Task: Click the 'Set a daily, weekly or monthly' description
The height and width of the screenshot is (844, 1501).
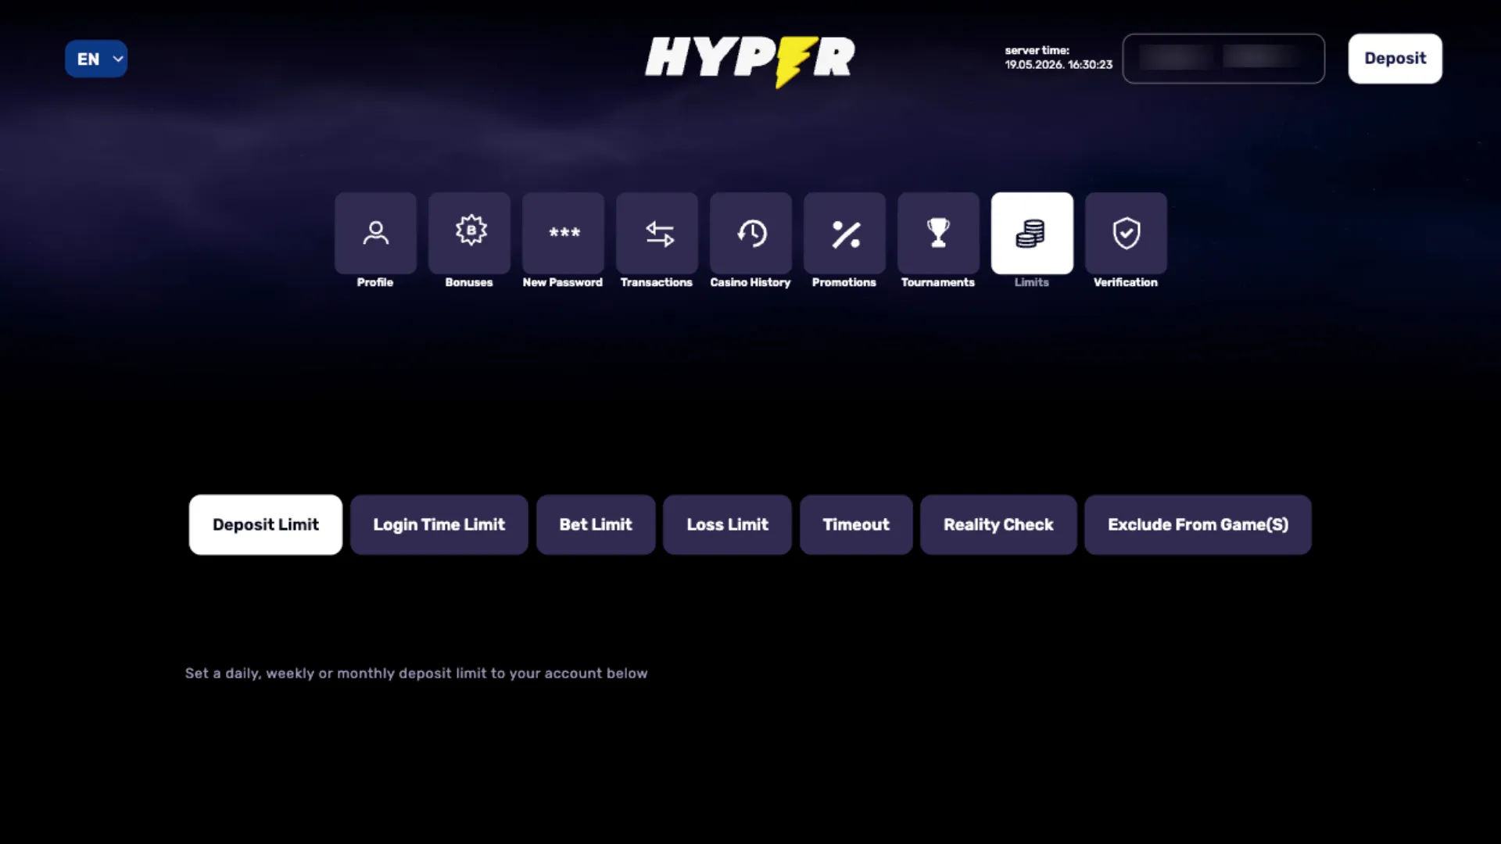Action: (416, 673)
